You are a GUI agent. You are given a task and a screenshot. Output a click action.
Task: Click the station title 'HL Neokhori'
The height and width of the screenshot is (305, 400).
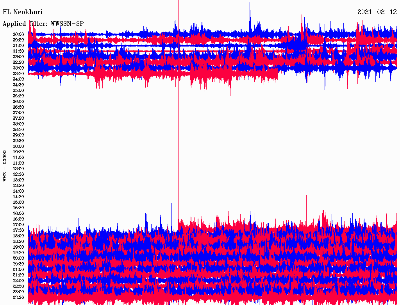[x=22, y=12]
